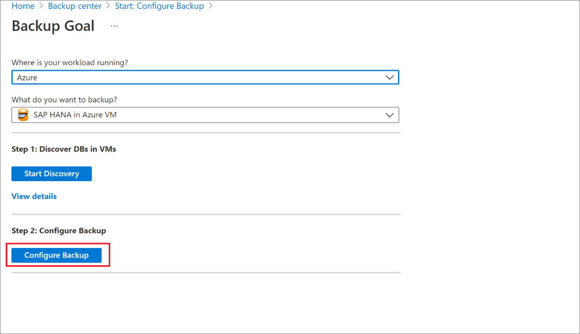The width and height of the screenshot is (580, 334).
Task: Click the chevron between Home and Backup center
Action: tap(41, 6)
